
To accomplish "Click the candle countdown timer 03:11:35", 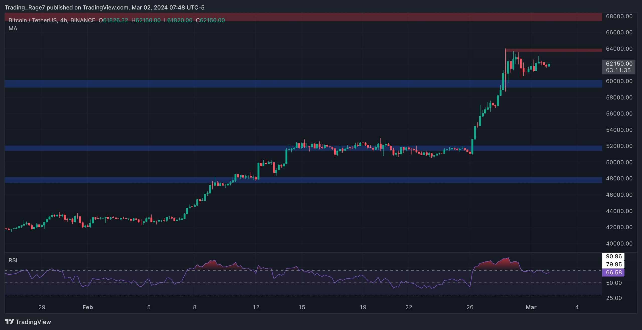I will tap(618, 70).
